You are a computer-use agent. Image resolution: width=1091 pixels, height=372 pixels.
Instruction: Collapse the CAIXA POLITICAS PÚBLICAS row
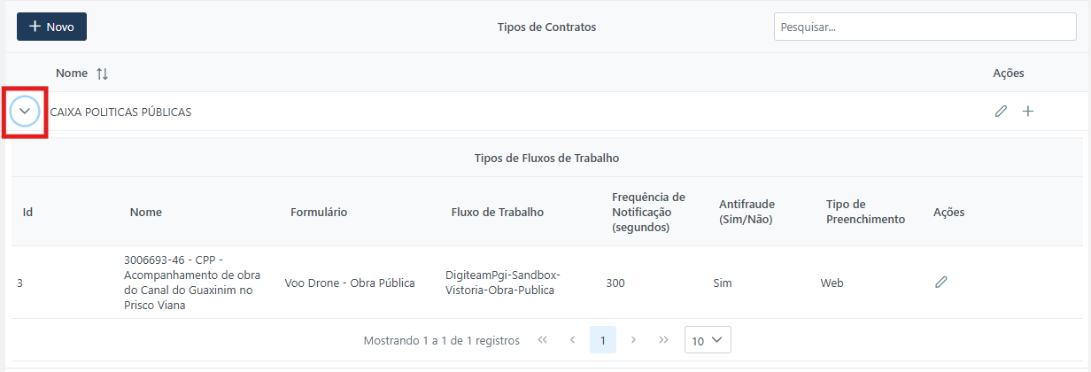point(25,112)
